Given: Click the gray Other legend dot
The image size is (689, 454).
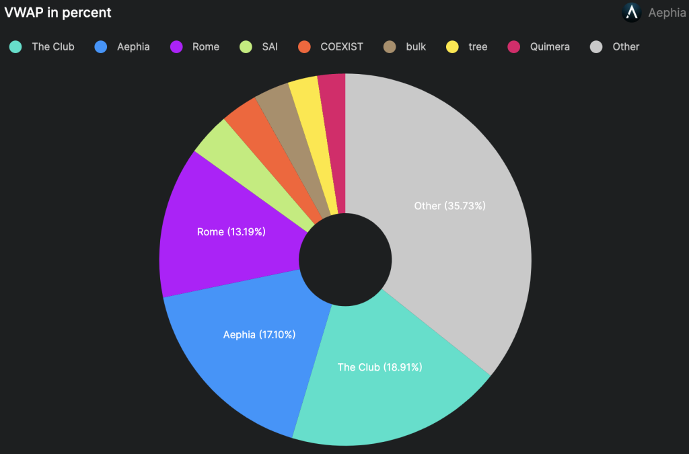Looking at the screenshot, I should point(595,47).
